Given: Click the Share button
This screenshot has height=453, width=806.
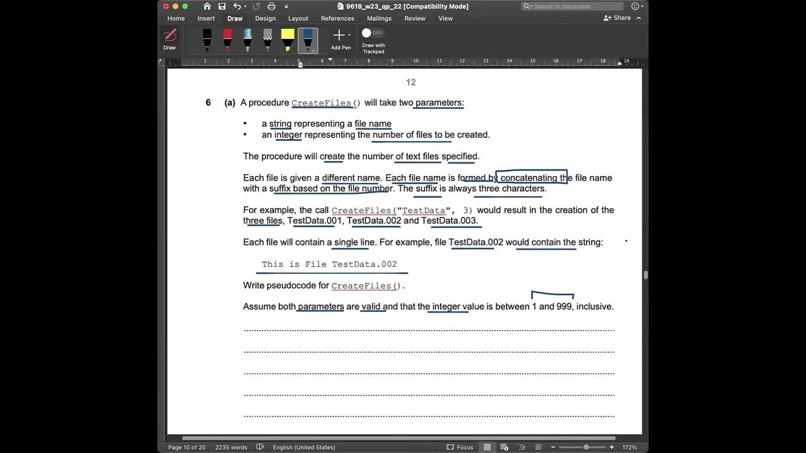Looking at the screenshot, I should (x=618, y=18).
